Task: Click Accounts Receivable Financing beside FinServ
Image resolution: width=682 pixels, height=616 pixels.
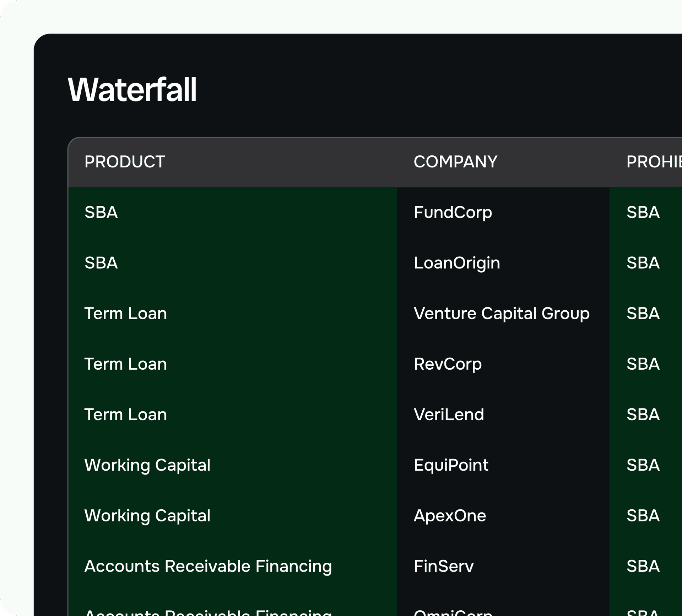Action: (208, 566)
